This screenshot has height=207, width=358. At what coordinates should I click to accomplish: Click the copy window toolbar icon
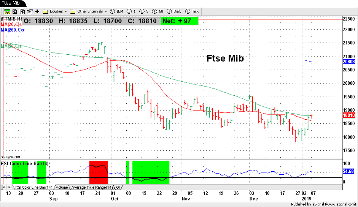(x=22, y=11)
